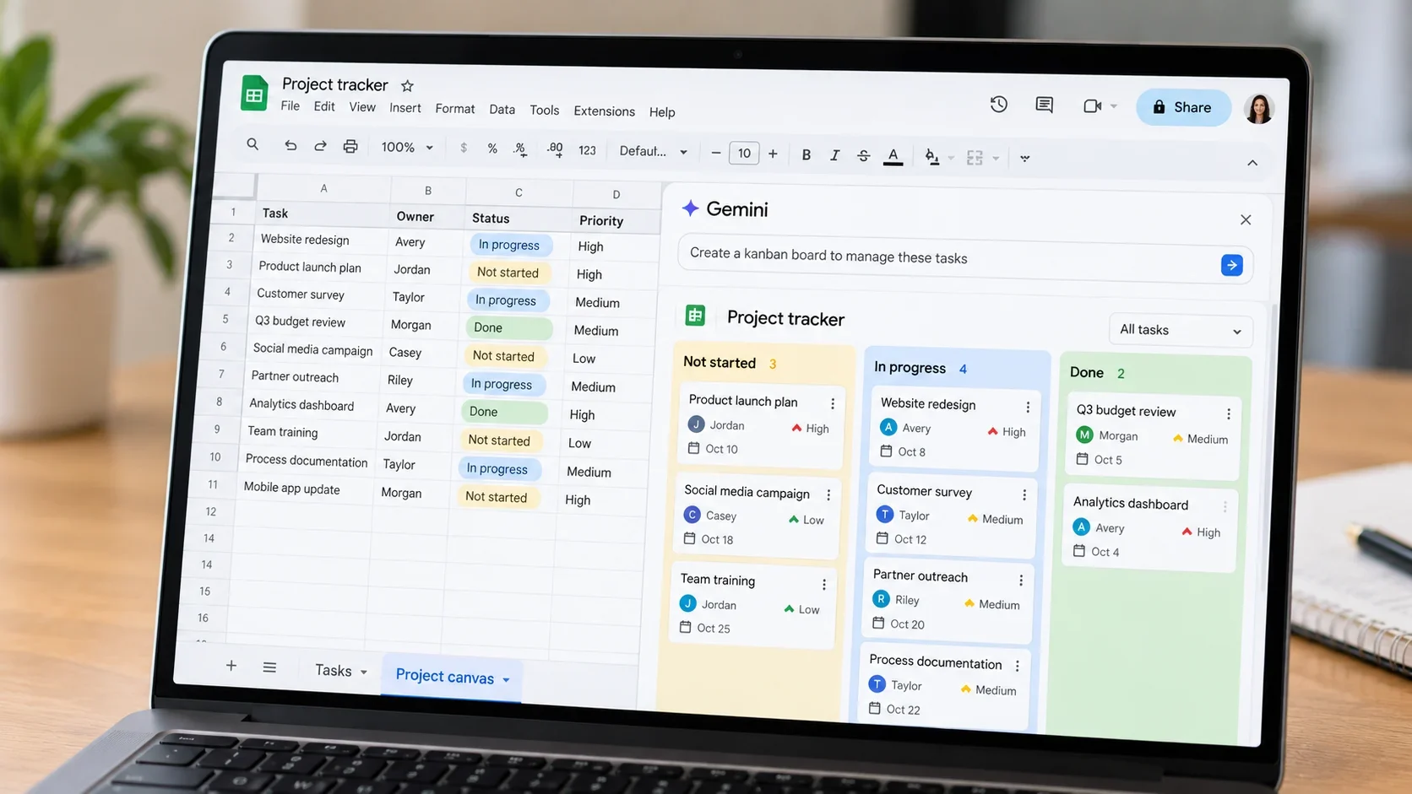1412x794 pixels.
Task: Undo the last action
Action: (291, 145)
